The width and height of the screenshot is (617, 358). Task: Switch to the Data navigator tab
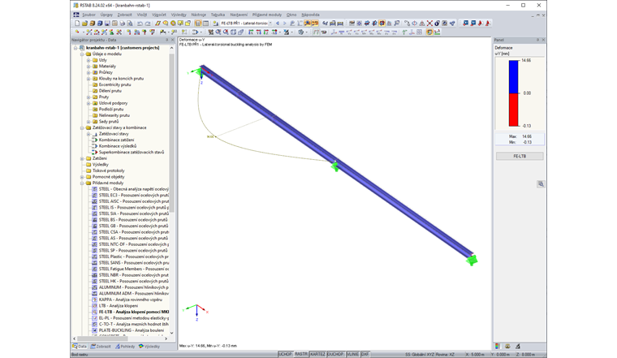pos(80,347)
